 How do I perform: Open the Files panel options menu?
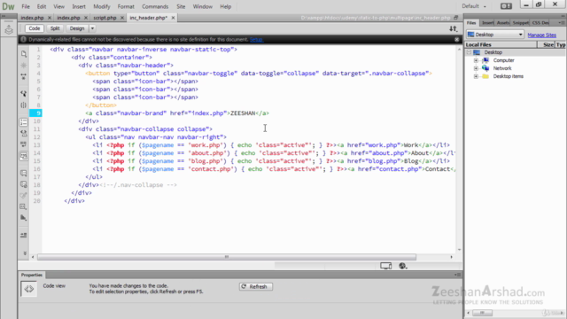(561, 23)
